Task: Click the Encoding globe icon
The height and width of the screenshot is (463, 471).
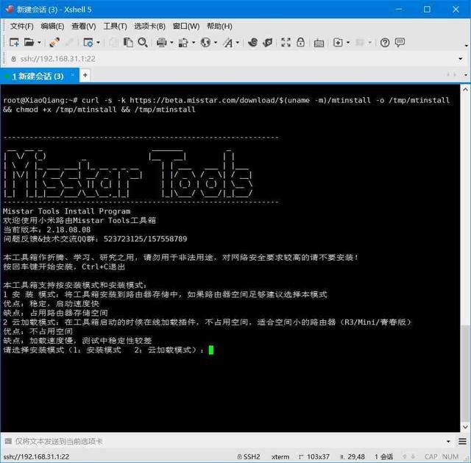Action: pyautogui.click(x=205, y=43)
